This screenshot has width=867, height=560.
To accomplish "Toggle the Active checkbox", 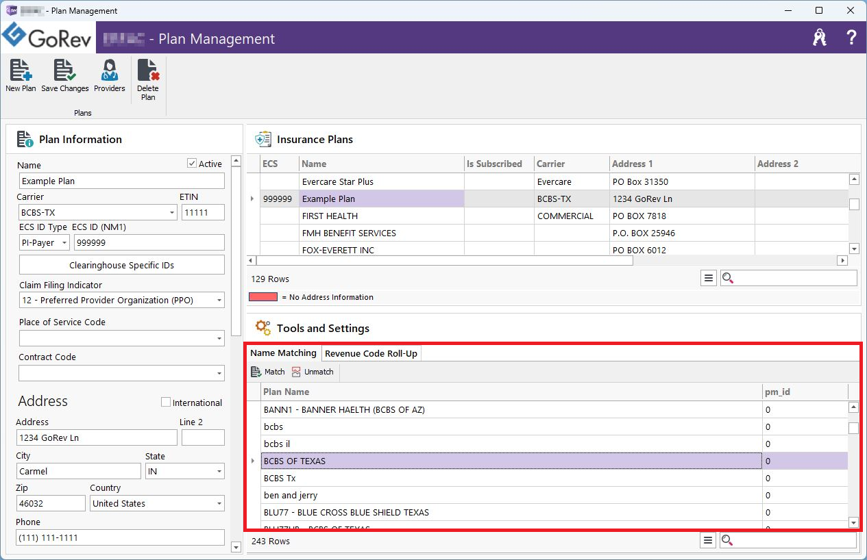I will coord(192,164).
